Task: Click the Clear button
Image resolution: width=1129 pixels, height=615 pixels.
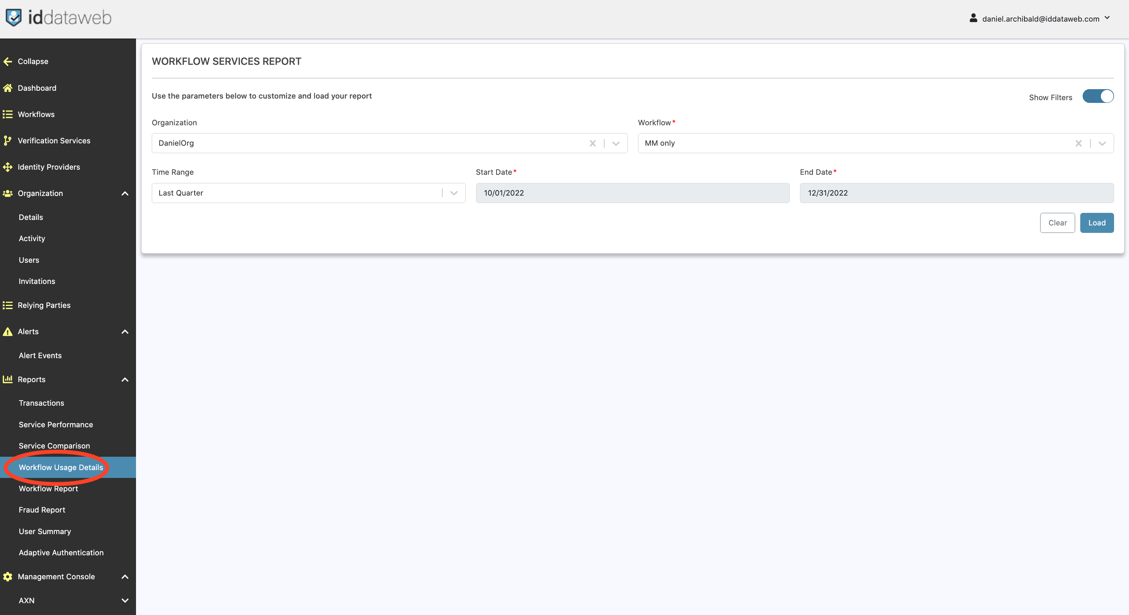Action: (1057, 223)
